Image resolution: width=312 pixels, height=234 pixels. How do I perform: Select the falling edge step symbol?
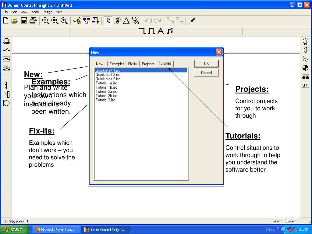(x=142, y=31)
